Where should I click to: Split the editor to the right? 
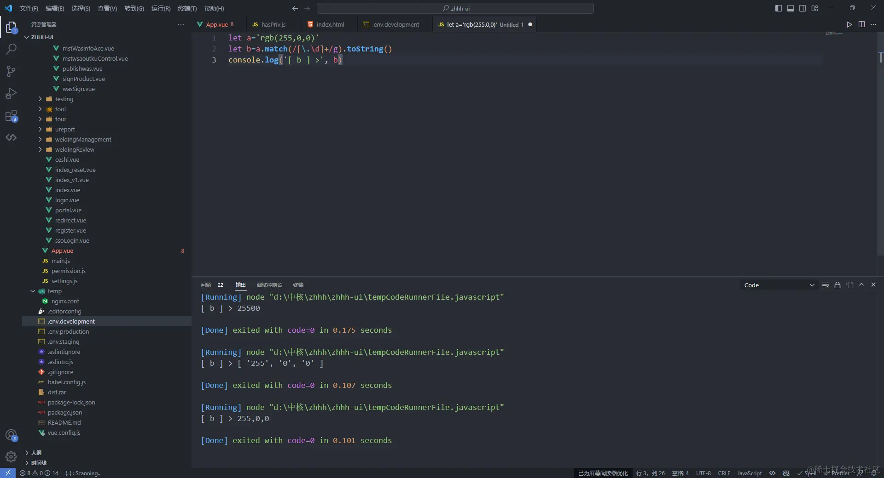point(861,24)
